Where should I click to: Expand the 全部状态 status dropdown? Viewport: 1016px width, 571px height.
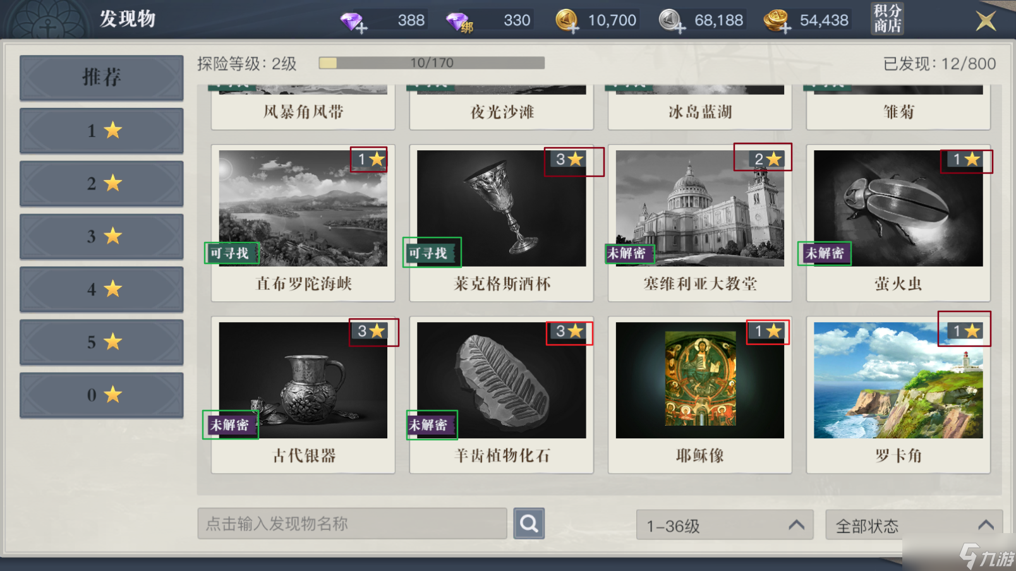click(914, 525)
